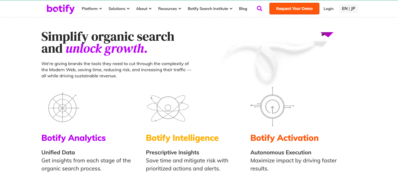Select the Botify Analytics radar icon
This screenshot has height=176, width=398.
(x=63, y=108)
